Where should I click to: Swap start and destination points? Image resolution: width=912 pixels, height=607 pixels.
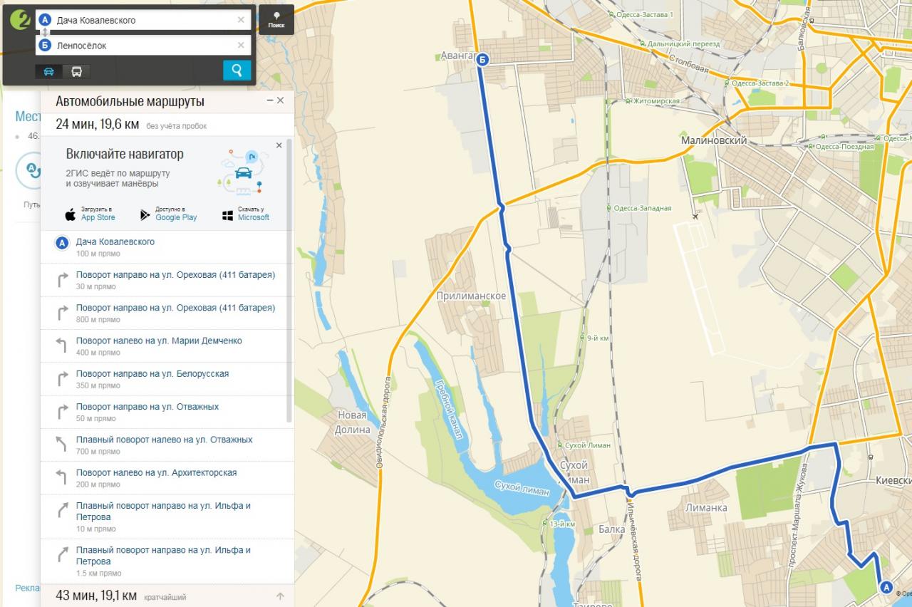click(45, 33)
